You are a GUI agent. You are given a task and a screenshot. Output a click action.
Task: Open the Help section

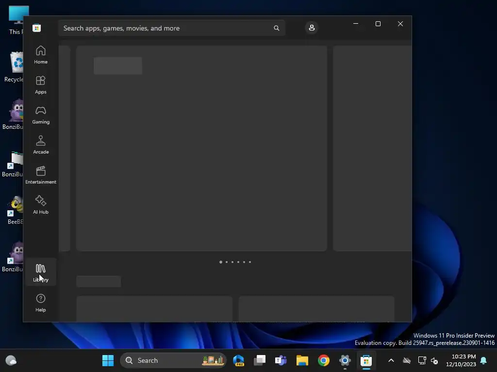[41, 303]
